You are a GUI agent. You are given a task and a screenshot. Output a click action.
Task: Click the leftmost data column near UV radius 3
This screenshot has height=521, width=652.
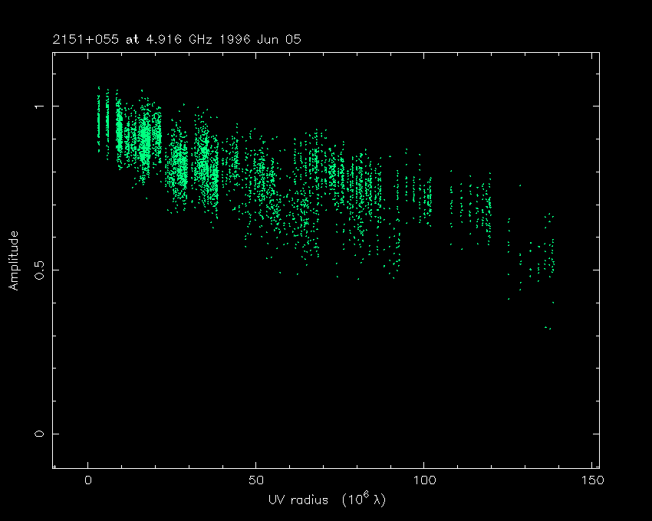coord(98,119)
